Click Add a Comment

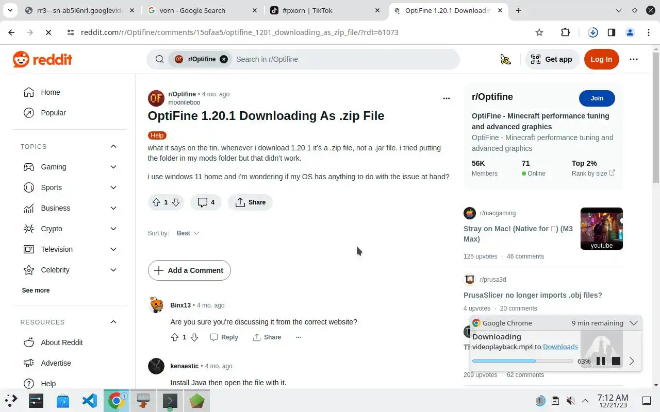[x=189, y=270]
